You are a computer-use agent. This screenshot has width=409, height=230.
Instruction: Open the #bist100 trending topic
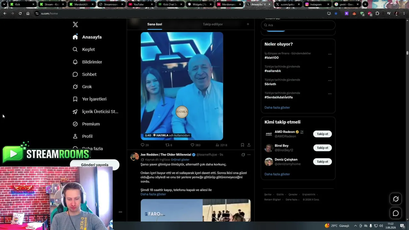tap(272, 58)
